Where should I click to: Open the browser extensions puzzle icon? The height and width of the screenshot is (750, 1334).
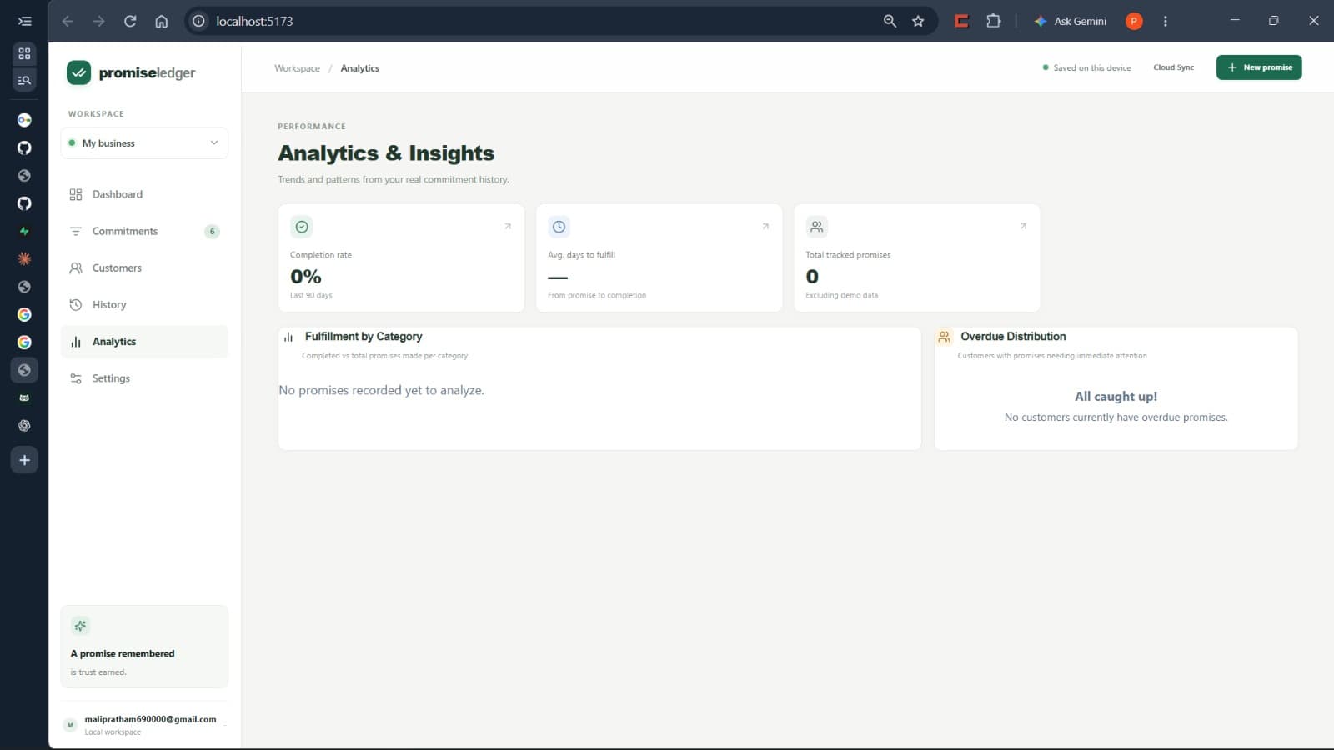[993, 21]
